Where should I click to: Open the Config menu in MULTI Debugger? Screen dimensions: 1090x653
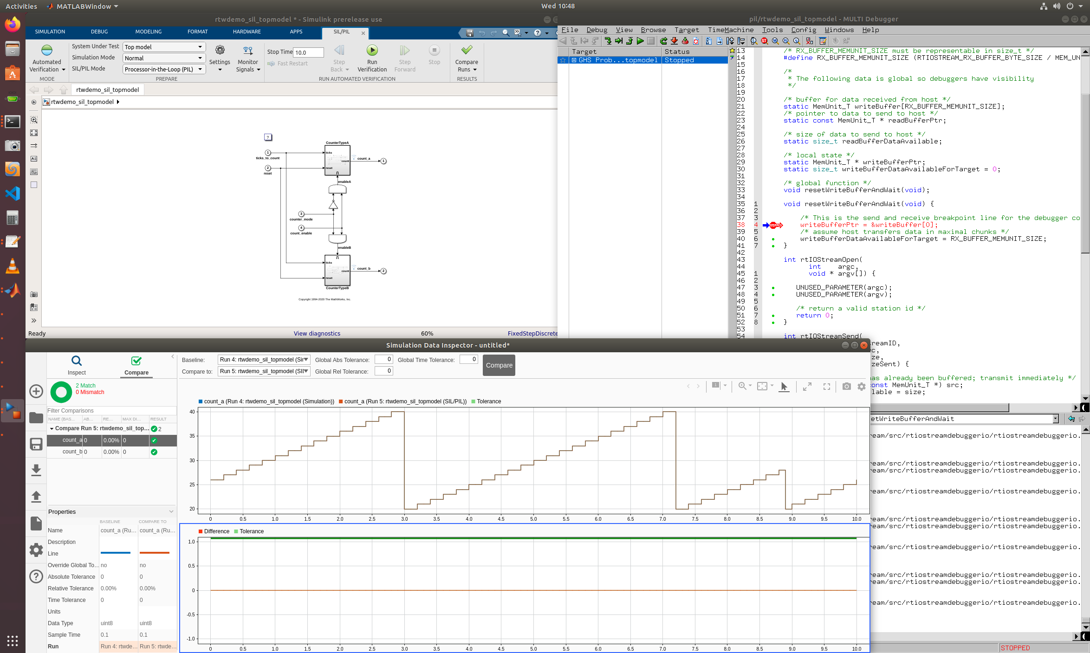804,30
